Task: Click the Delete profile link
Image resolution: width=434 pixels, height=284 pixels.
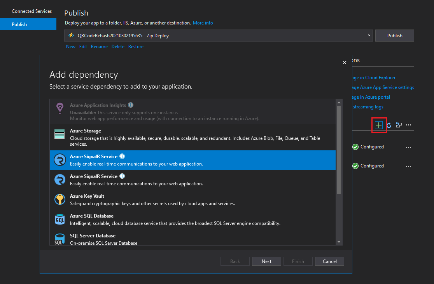Action: coord(118,47)
